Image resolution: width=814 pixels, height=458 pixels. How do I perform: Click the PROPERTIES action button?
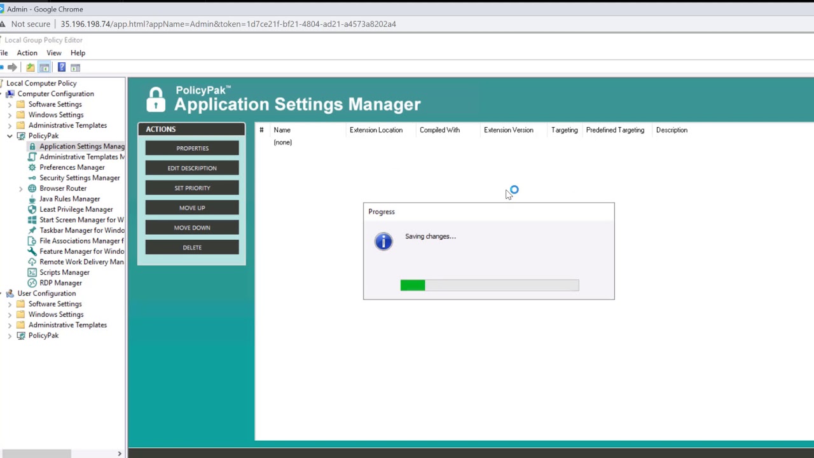tap(192, 148)
